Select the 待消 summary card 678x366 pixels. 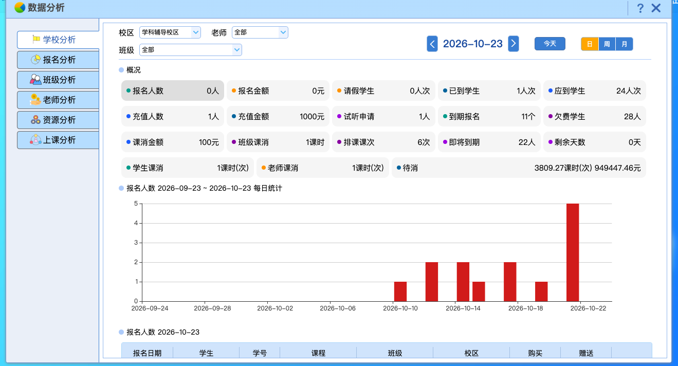tap(519, 168)
